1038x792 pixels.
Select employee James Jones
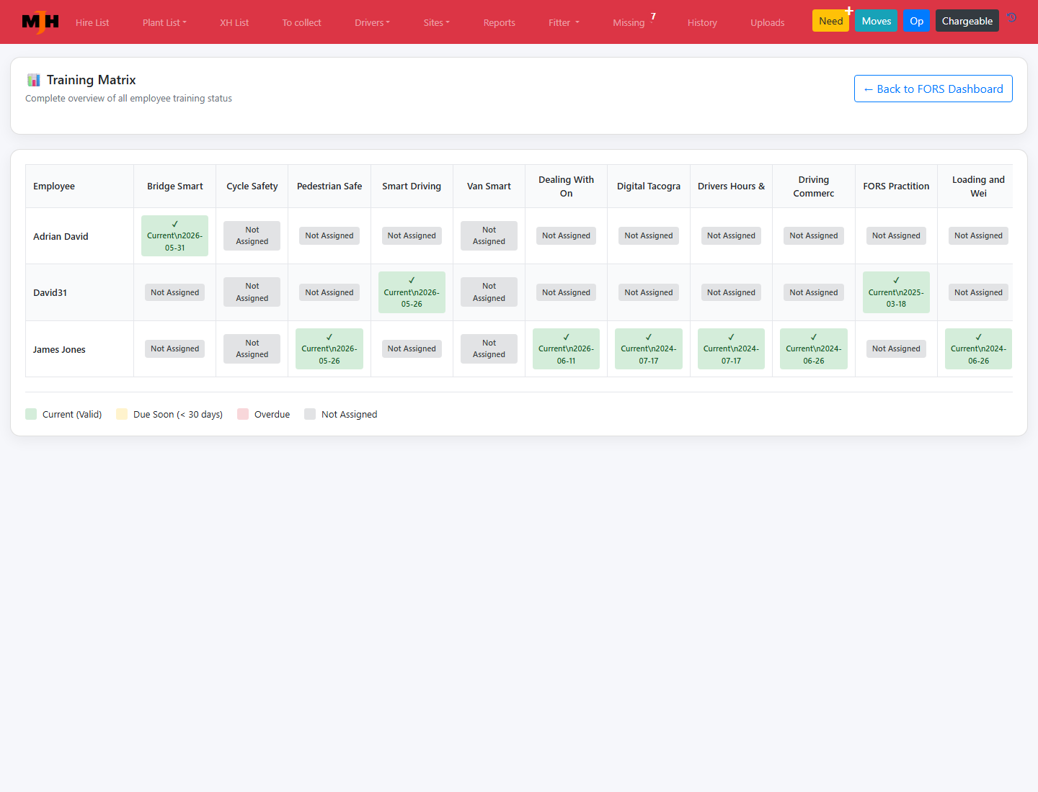click(59, 349)
